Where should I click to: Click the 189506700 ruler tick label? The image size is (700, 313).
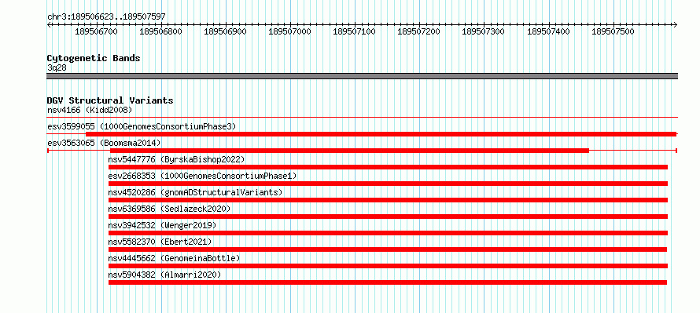point(97,31)
